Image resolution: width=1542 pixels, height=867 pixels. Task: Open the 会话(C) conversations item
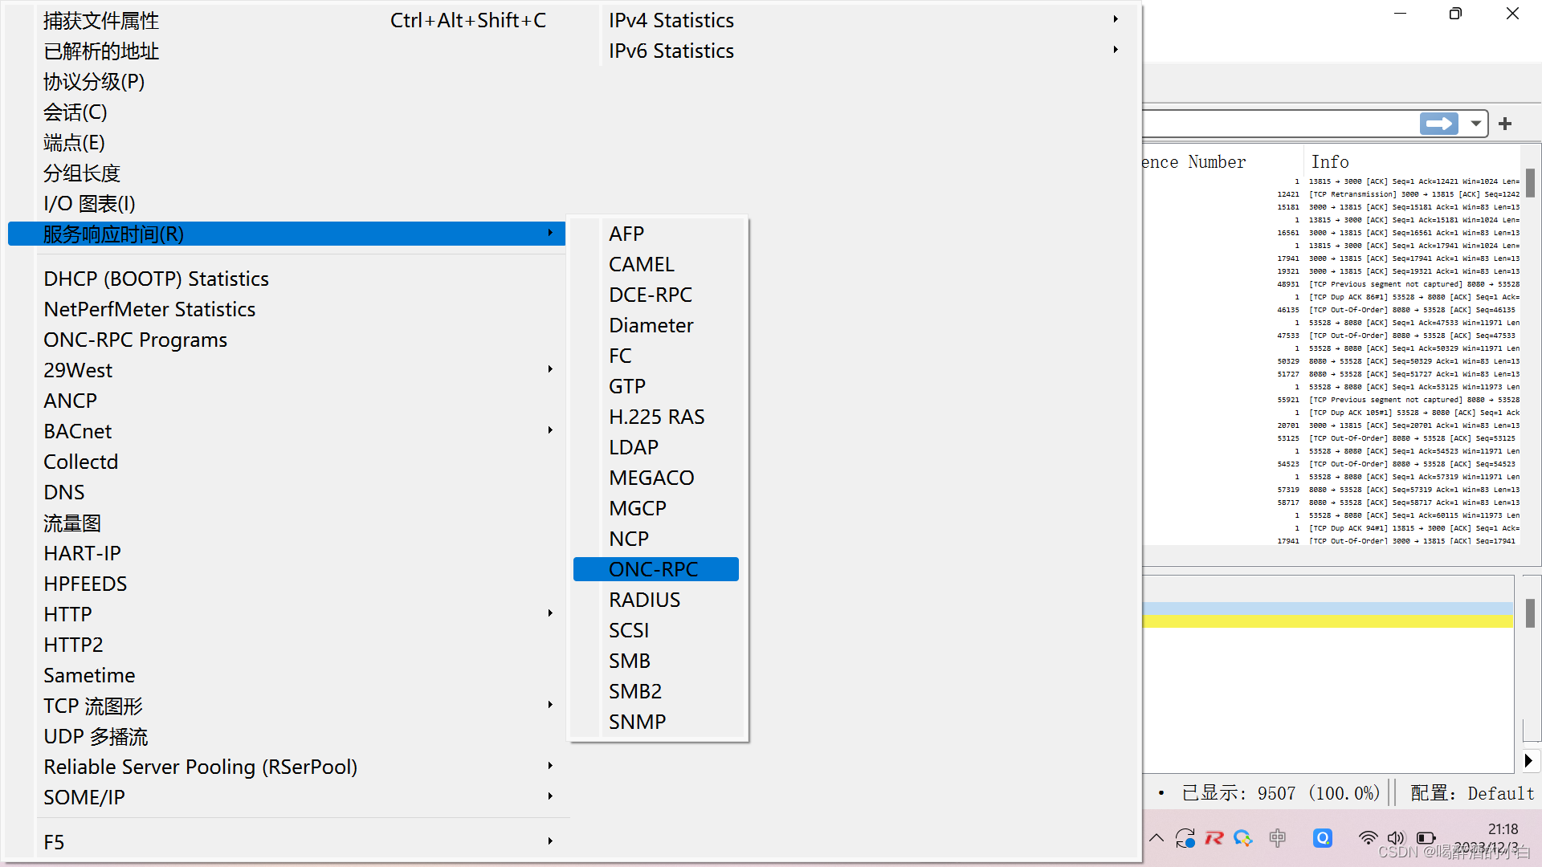point(75,112)
